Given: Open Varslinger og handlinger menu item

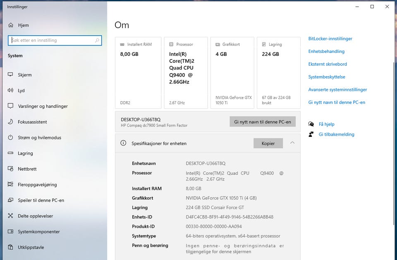Looking at the screenshot, I should click(x=43, y=106).
